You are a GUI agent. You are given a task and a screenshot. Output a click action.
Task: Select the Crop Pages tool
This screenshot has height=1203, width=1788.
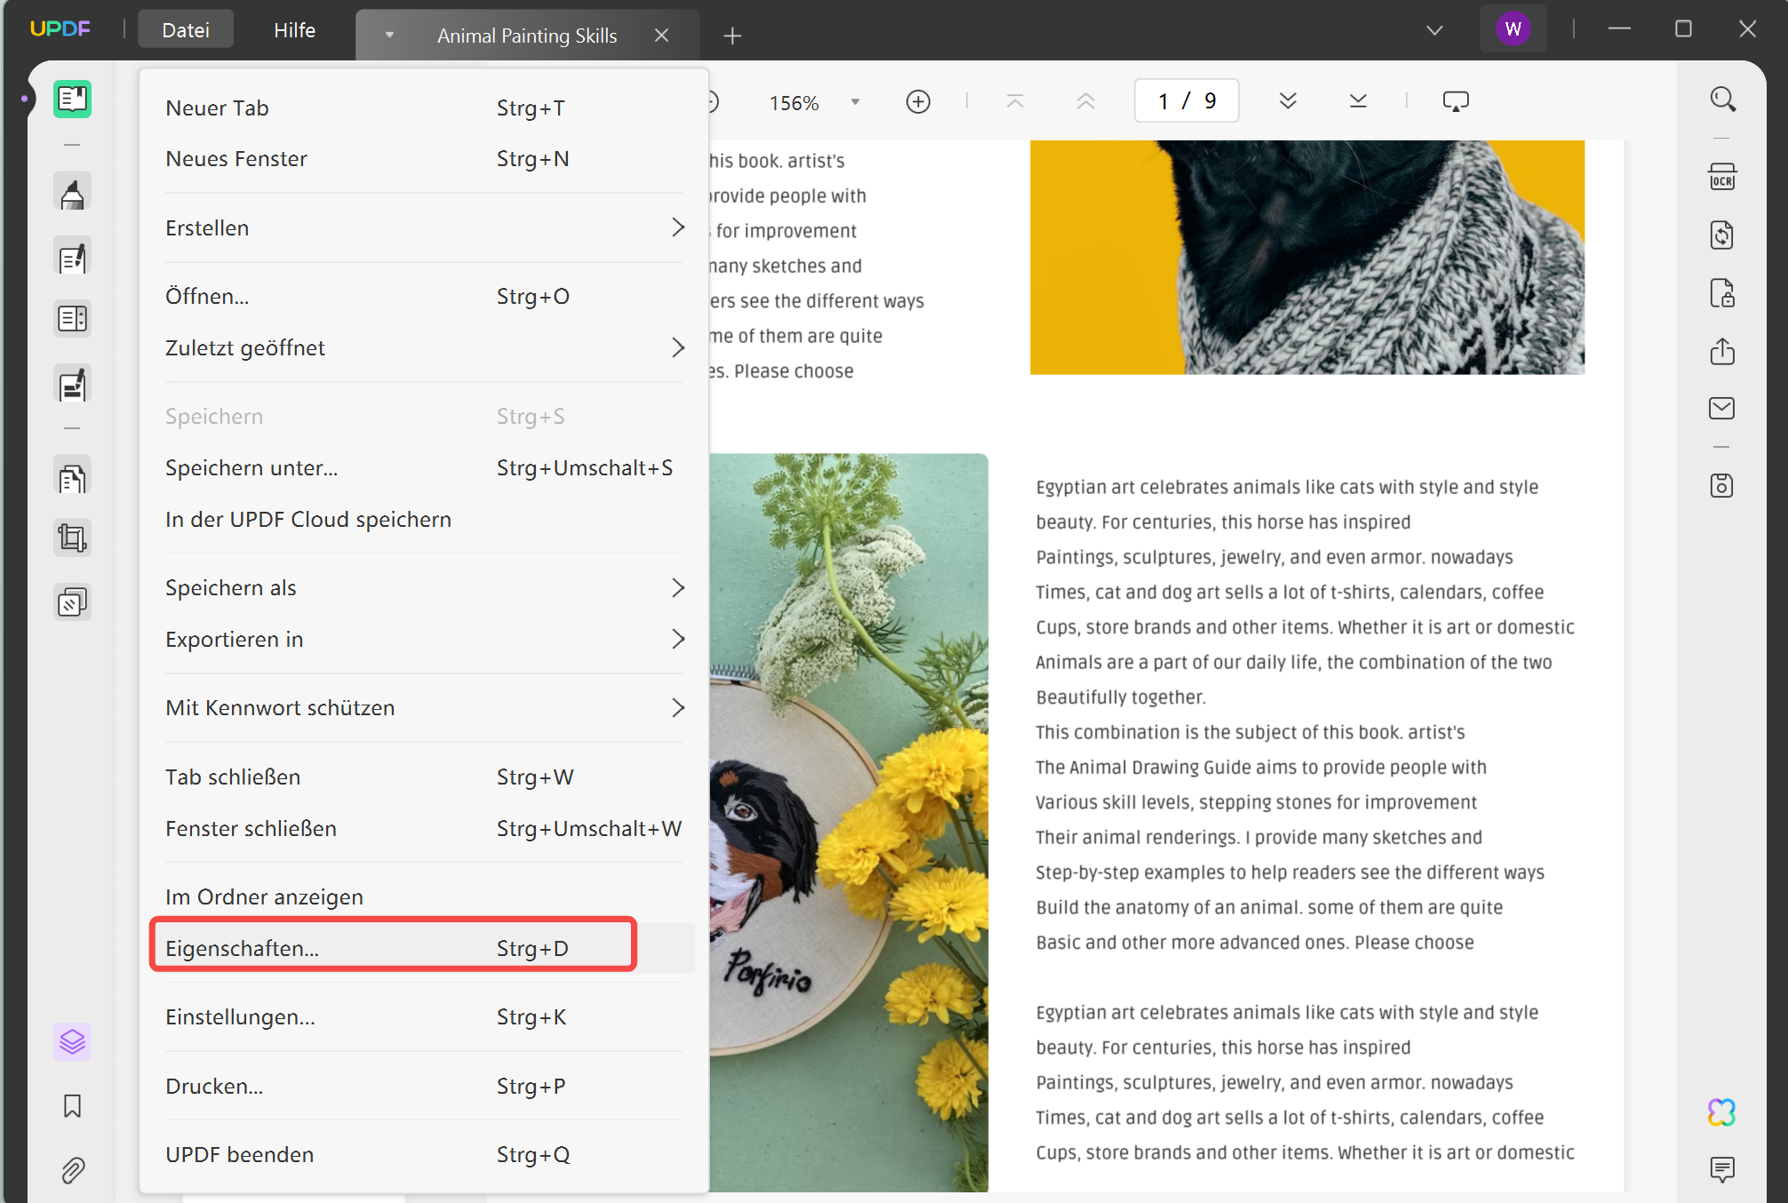72,537
